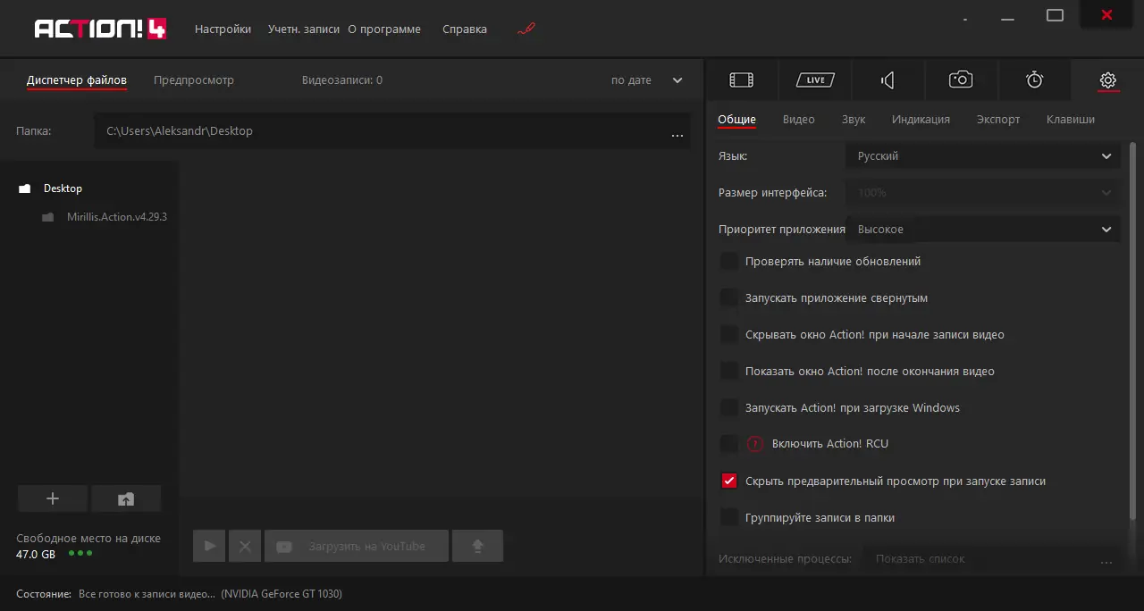Open the LIVE streaming tab

pyautogui.click(x=815, y=80)
